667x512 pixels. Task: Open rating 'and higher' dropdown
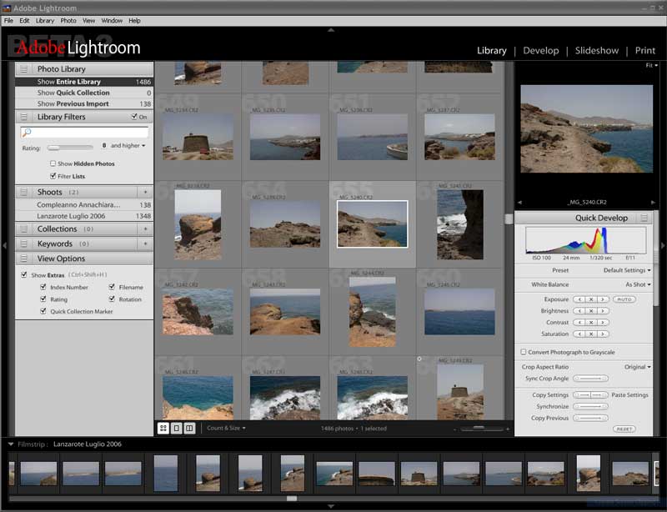pyautogui.click(x=128, y=146)
